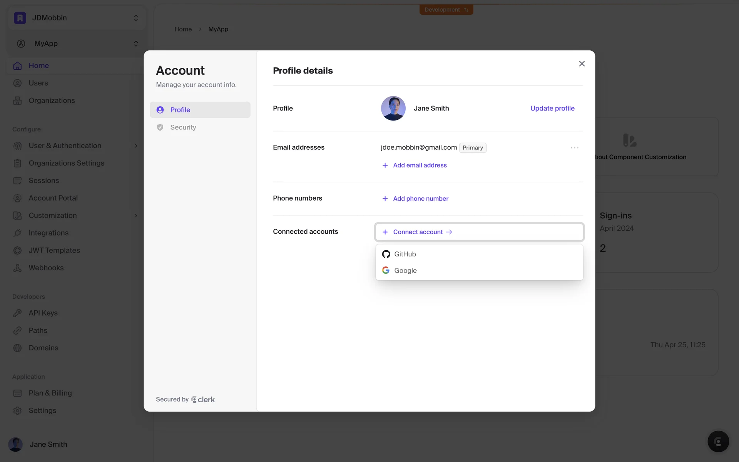
Task: Click the Update profile link
Action: click(x=552, y=109)
